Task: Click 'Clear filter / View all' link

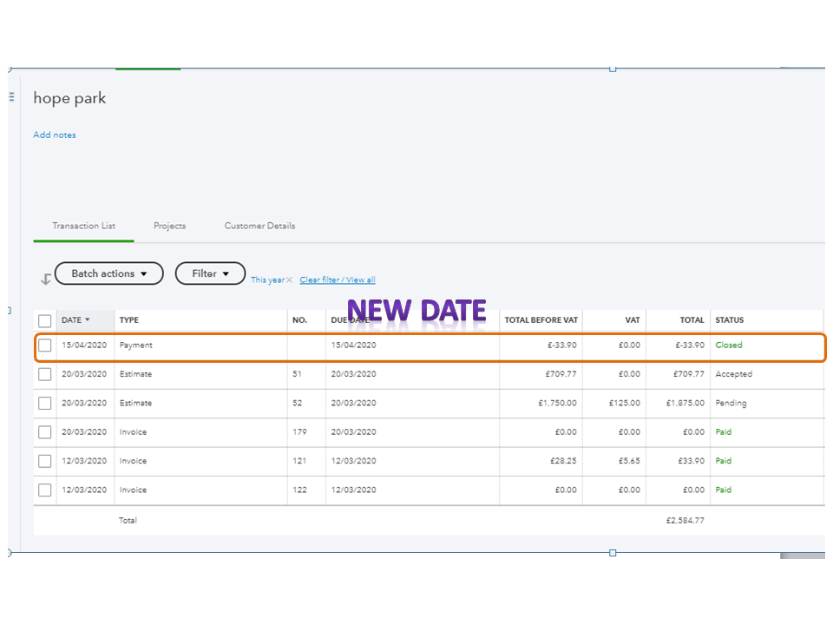Action: coord(338,280)
